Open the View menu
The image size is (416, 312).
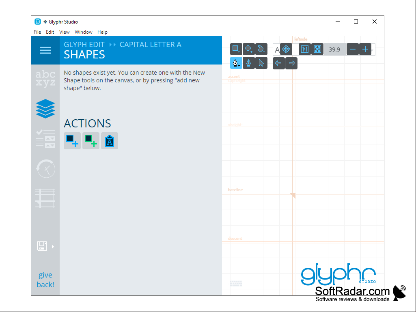click(x=64, y=32)
